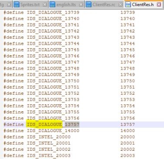Viewport: 164px width, 159px height.
Task: Click the save icon on ClientRes.rc tab
Action: (x=89, y=5)
